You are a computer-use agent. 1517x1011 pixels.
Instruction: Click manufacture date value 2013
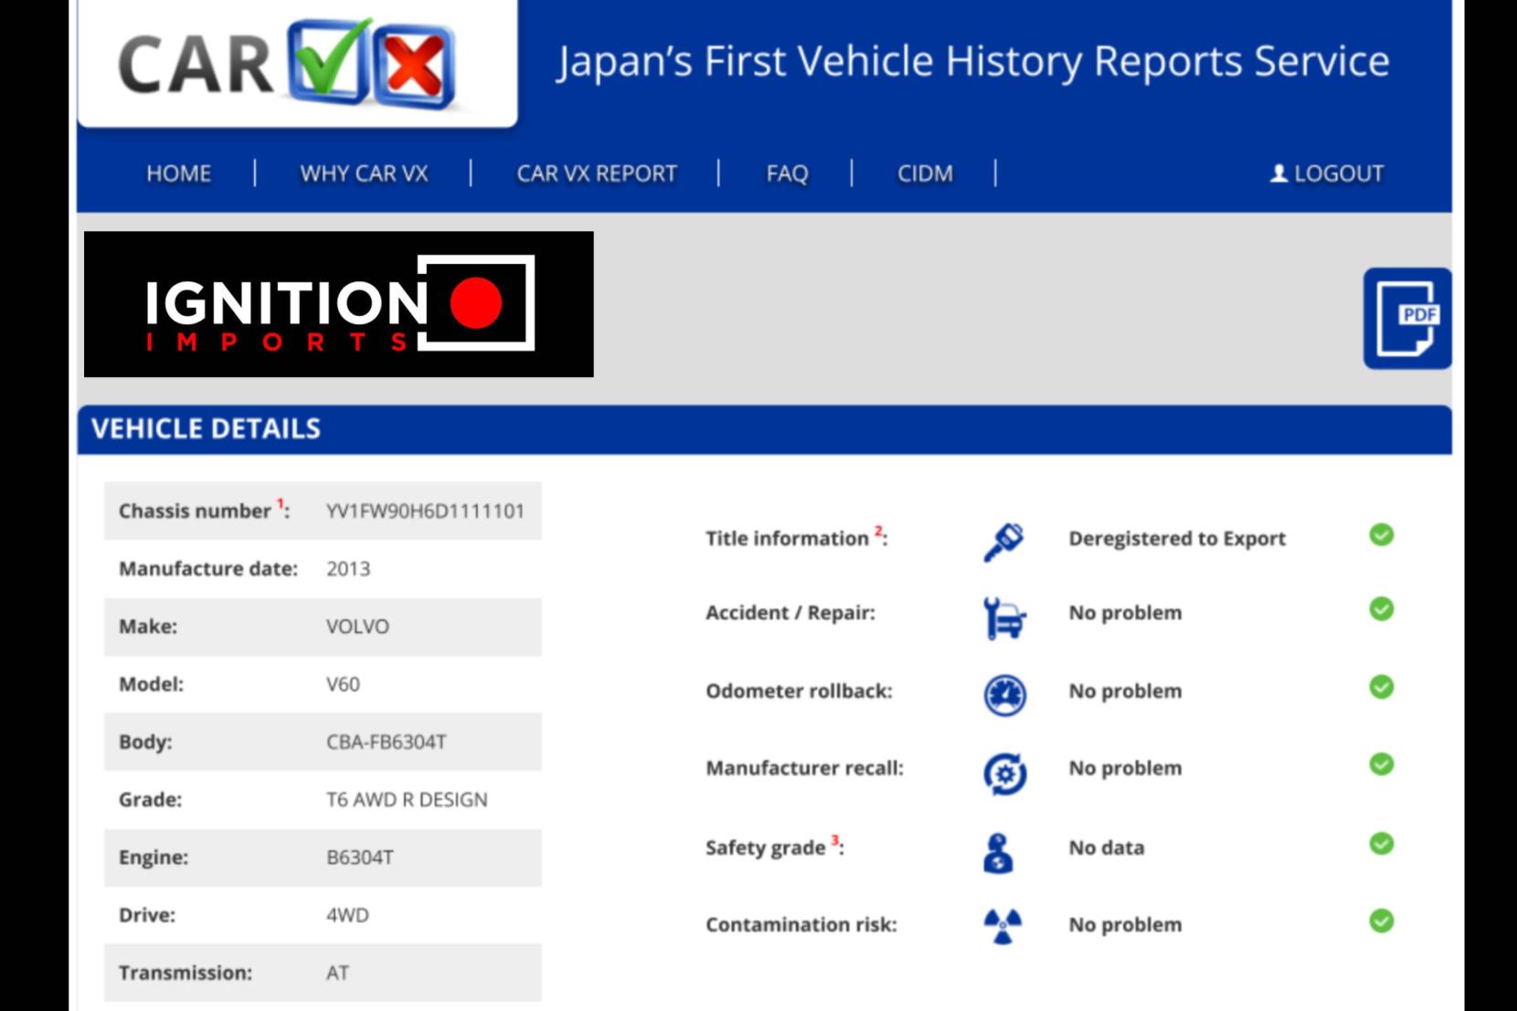[348, 569]
